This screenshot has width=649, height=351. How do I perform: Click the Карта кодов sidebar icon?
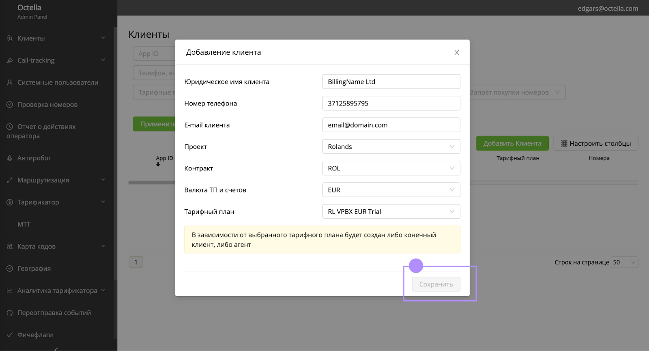click(10, 247)
